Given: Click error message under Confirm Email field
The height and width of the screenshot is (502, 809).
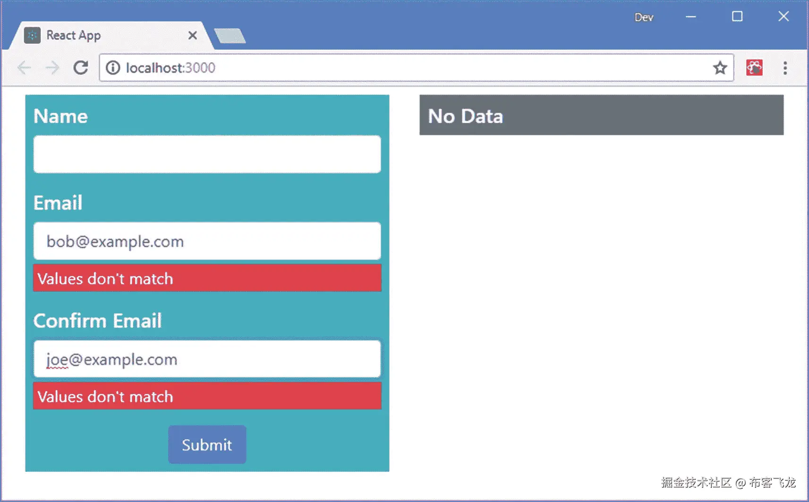Looking at the screenshot, I should coord(207,396).
